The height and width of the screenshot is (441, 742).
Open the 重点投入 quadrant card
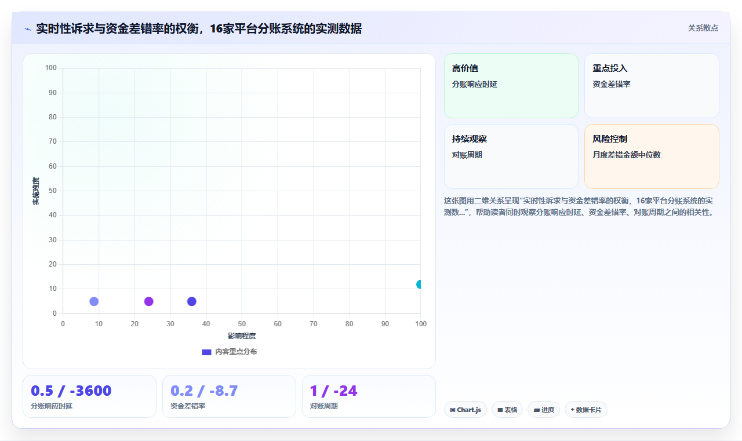(x=652, y=86)
